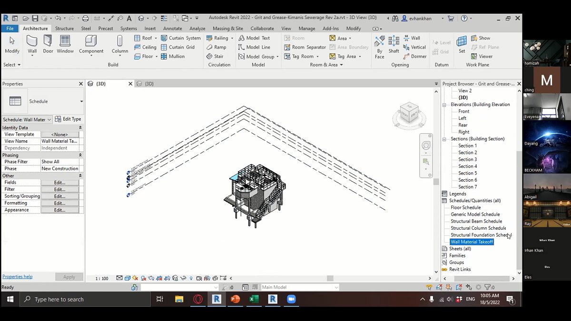Viewport: 571px width, 321px height.
Task: Select the Curtain Grid tool
Action: (178, 47)
